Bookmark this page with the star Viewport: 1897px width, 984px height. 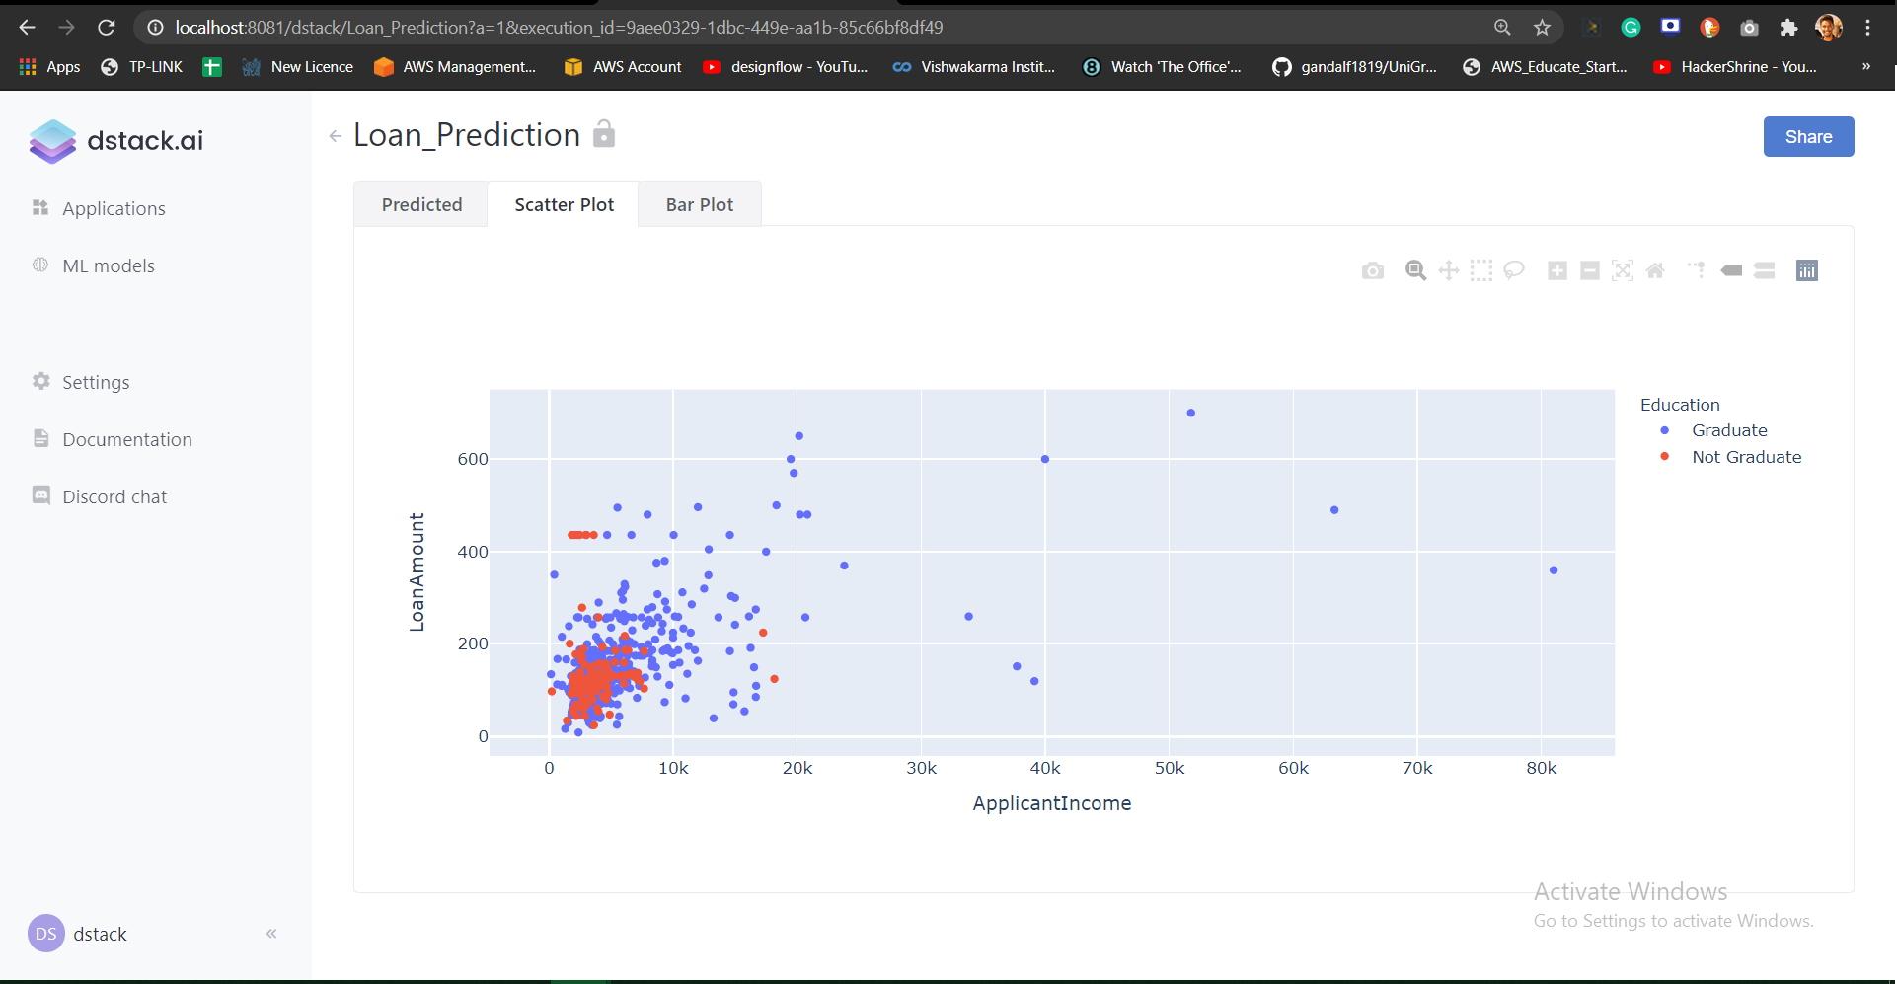[x=1543, y=28]
